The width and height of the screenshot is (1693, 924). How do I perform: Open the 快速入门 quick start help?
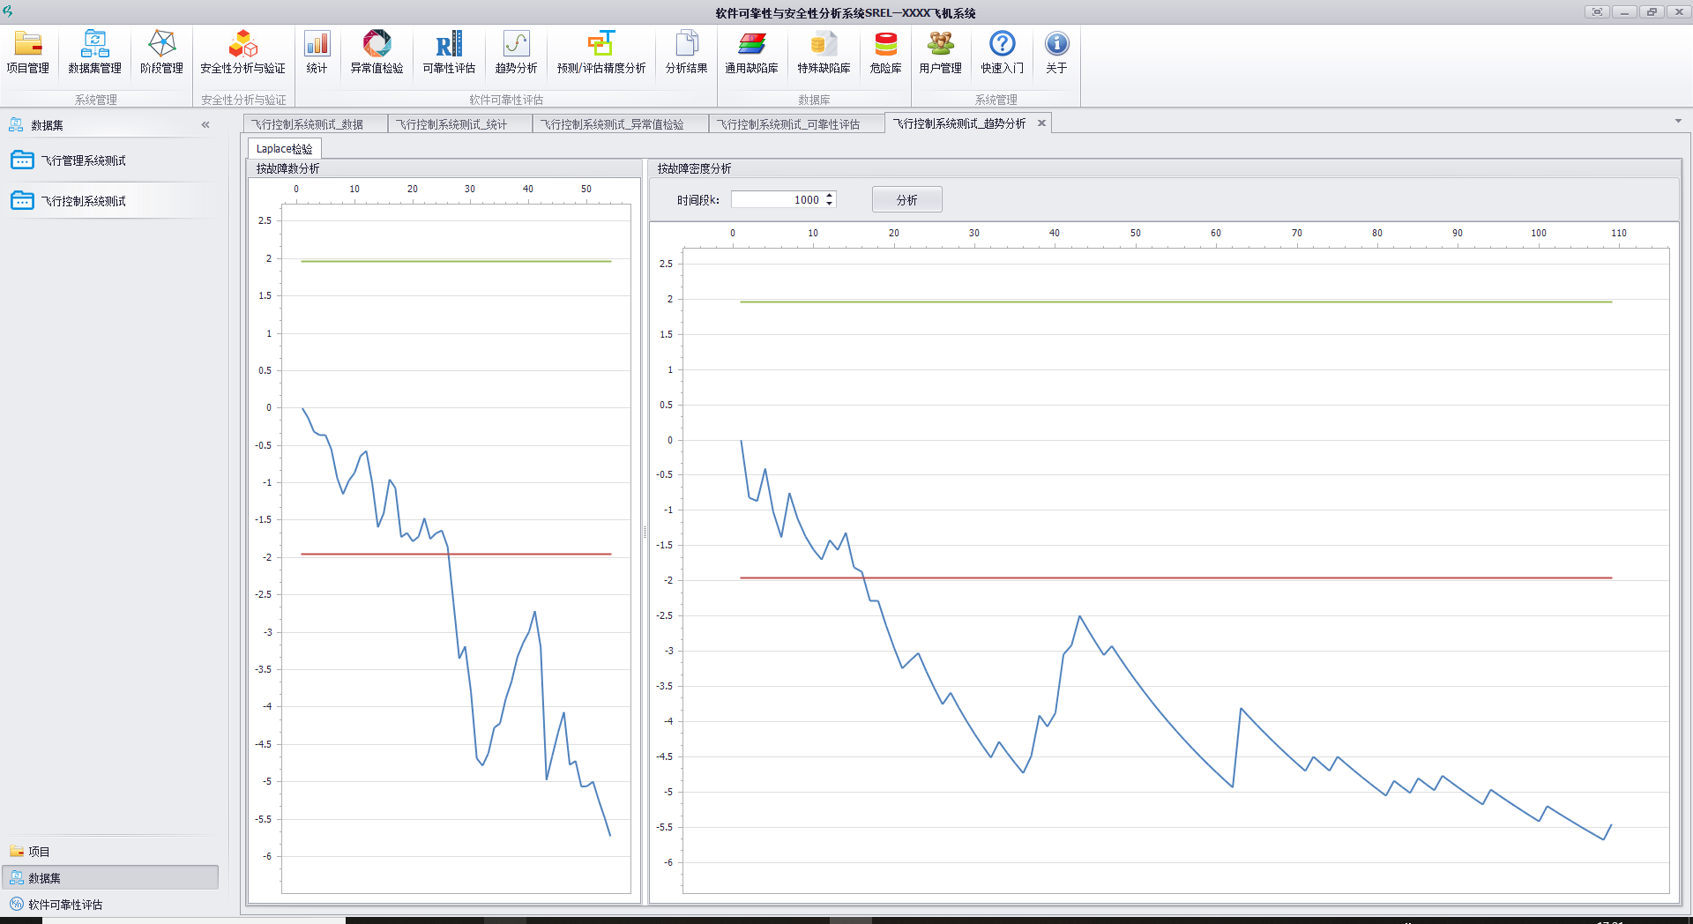click(x=1002, y=52)
